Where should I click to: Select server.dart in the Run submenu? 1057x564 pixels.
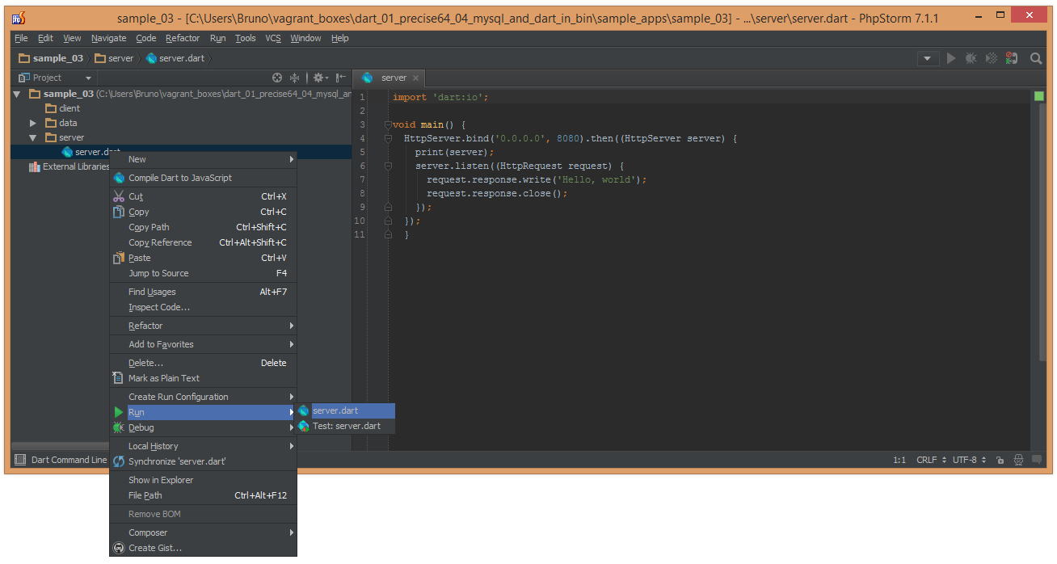pyautogui.click(x=335, y=410)
